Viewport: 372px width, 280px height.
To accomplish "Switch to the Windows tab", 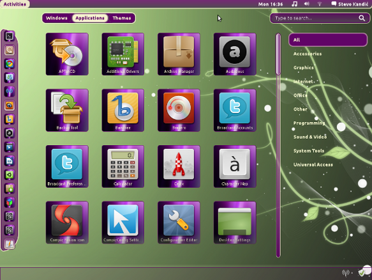I will pyautogui.click(x=57, y=18).
